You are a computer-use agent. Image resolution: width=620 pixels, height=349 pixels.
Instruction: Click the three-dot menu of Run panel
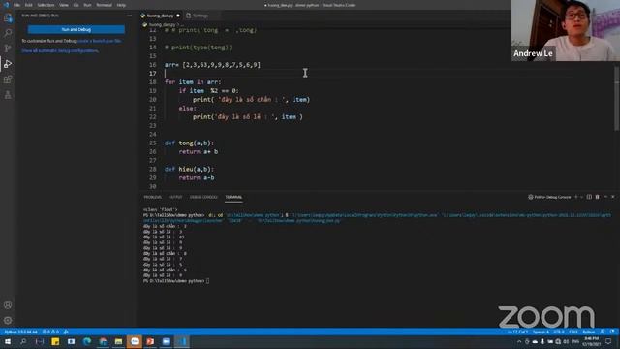tap(129, 16)
